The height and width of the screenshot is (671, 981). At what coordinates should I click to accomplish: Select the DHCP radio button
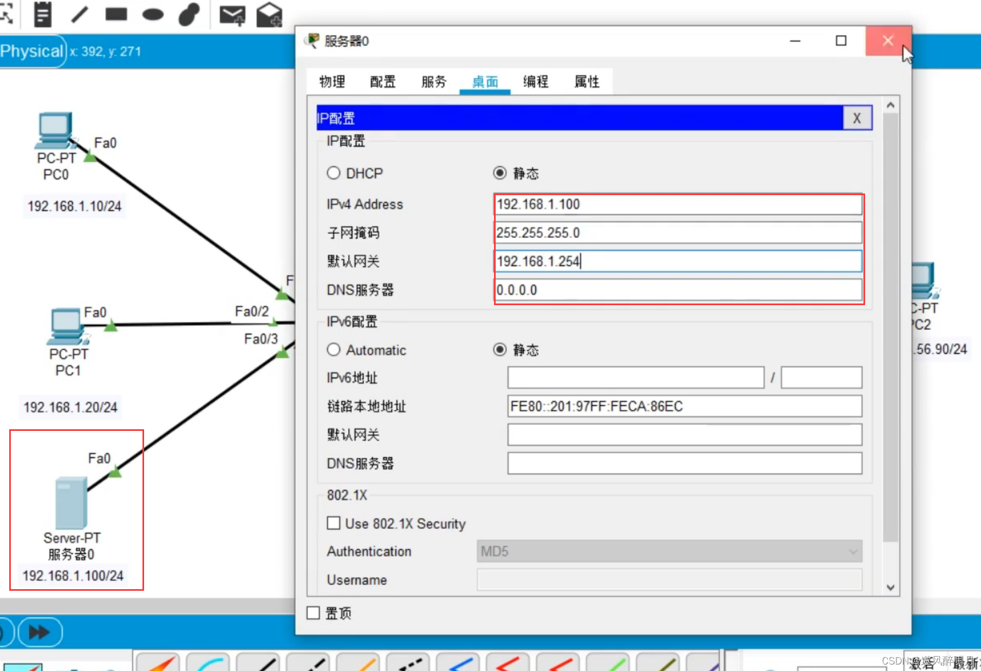[x=334, y=173]
